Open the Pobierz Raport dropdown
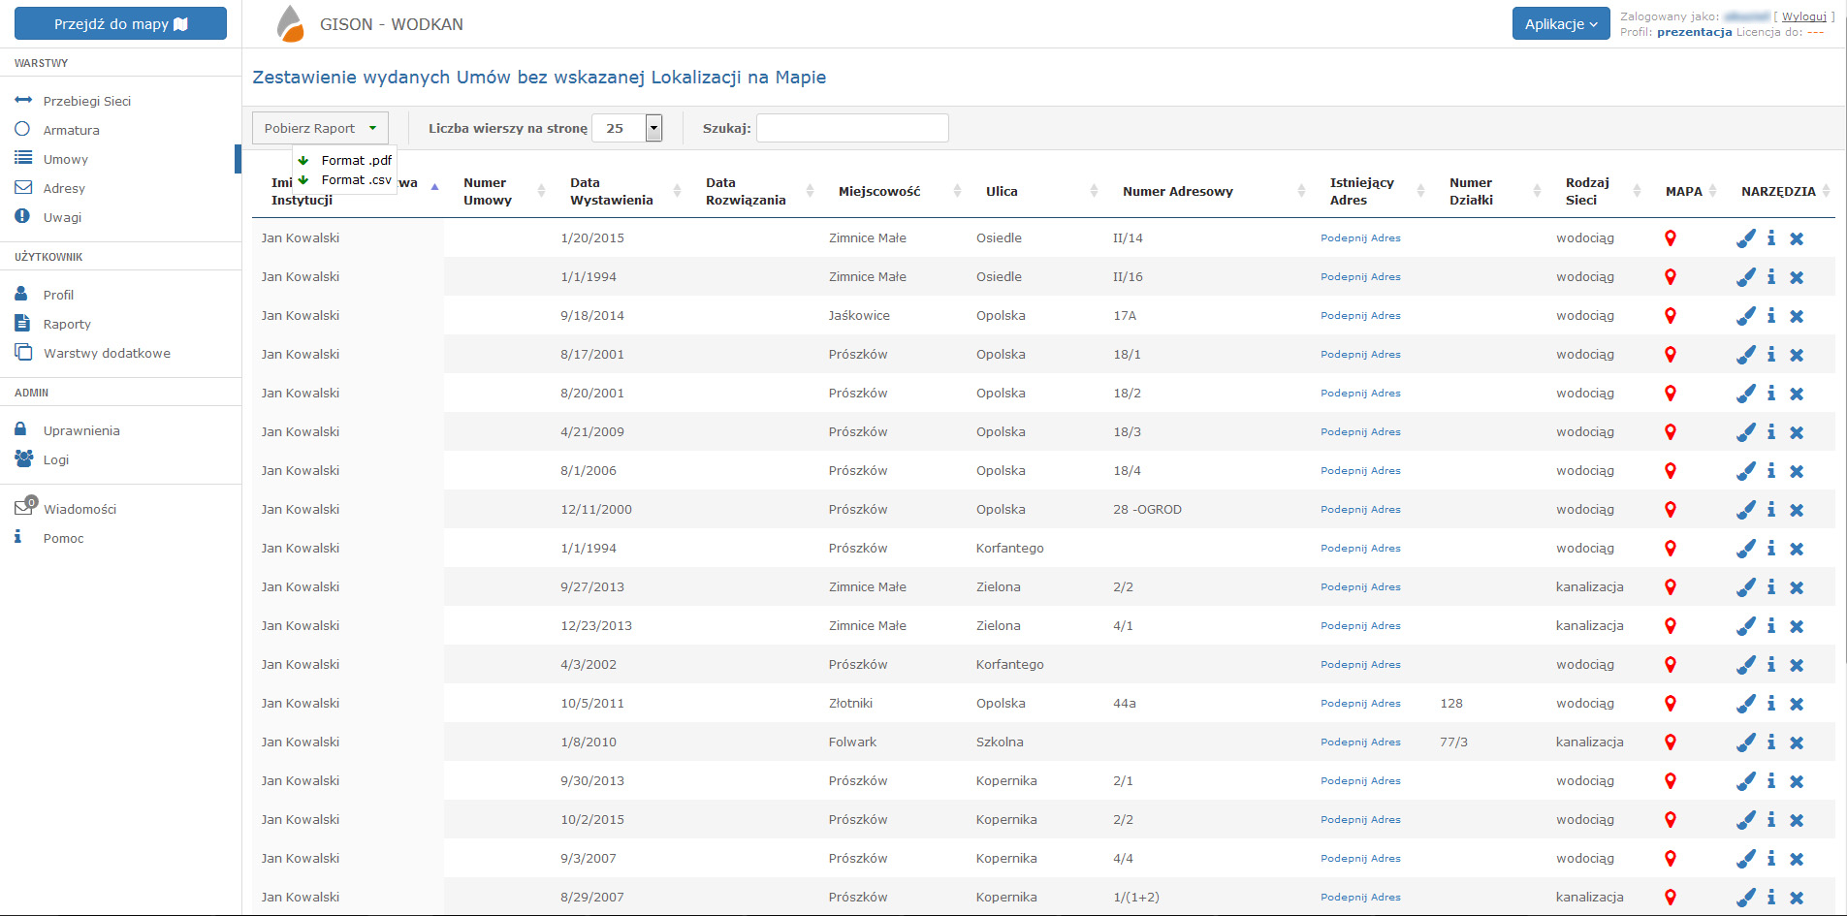1847x916 pixels. coord(320,128)
